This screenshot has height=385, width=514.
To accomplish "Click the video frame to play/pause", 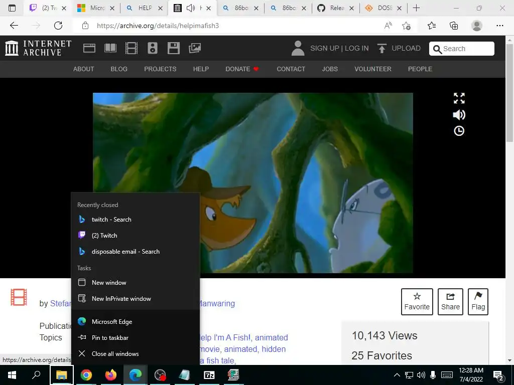I will (253, 182).
